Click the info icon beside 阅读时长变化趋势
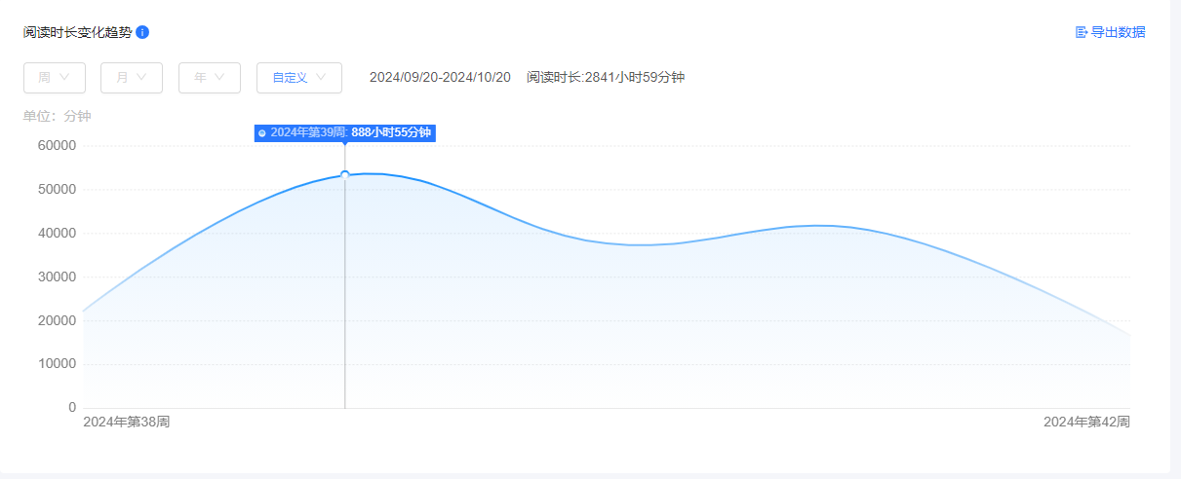This screenshot has width=1181, height=479. click(142, 32)
